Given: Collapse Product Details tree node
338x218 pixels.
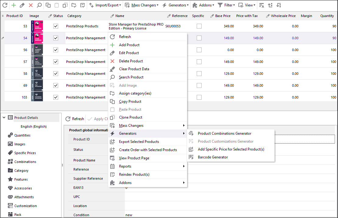Looking at the screenshot, I should 4,117.
